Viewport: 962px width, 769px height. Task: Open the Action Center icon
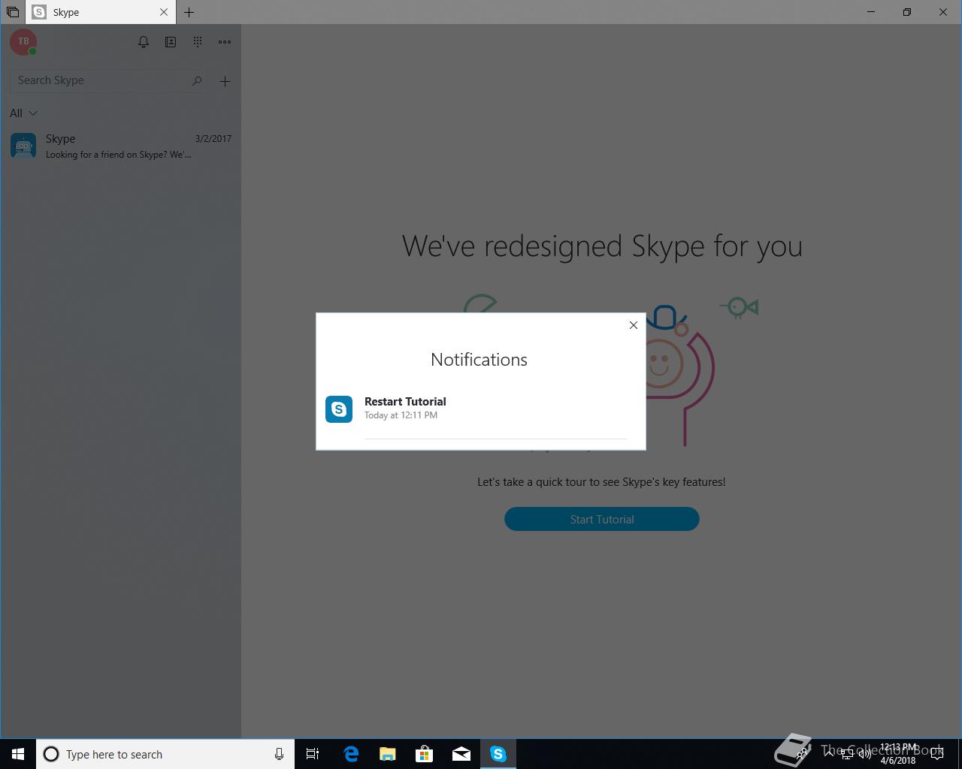(x=936, y=754)
